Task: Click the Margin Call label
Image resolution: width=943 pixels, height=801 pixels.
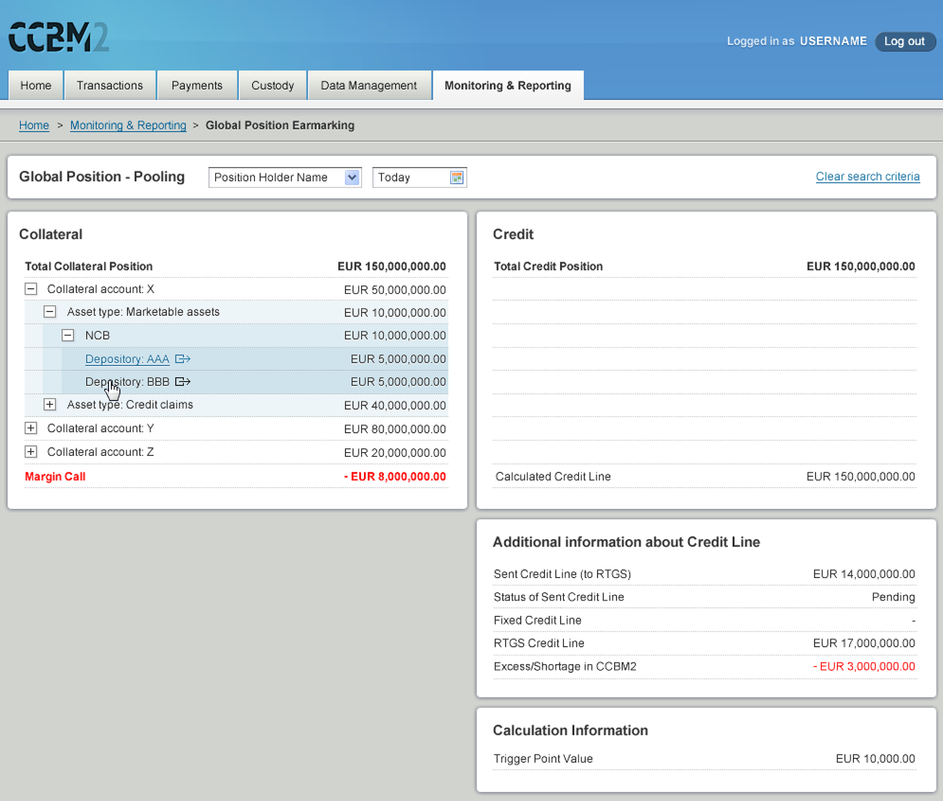Action: 55,477
